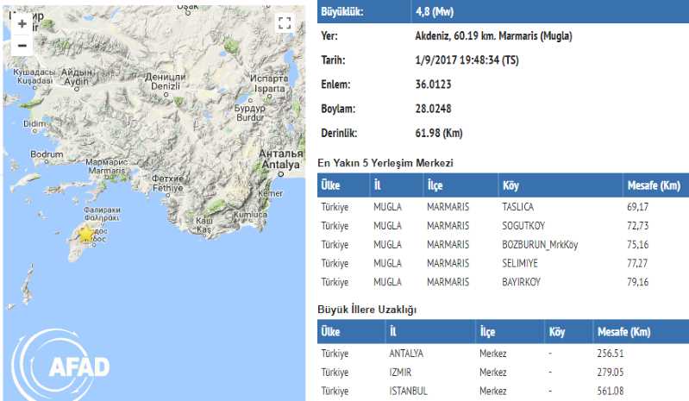
Task: Toggle fullscreen map view
Action: coord(285,24)
